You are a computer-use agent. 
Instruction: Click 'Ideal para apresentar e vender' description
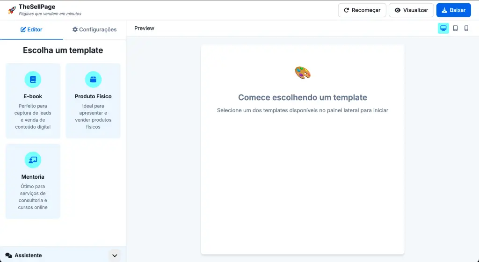pyautogui.click(x=93, y=116)
